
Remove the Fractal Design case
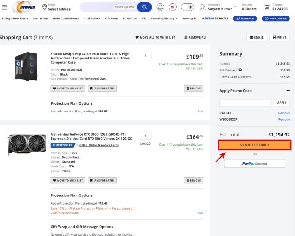(x=194, y=88)
